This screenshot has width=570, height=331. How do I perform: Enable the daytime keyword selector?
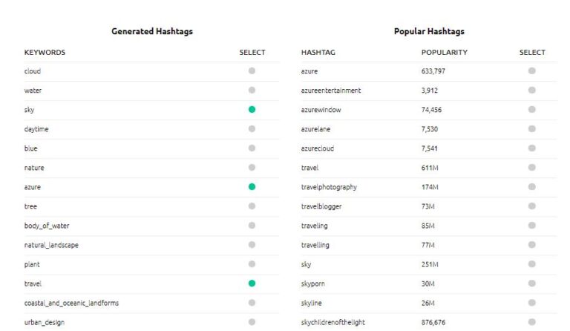252,129
